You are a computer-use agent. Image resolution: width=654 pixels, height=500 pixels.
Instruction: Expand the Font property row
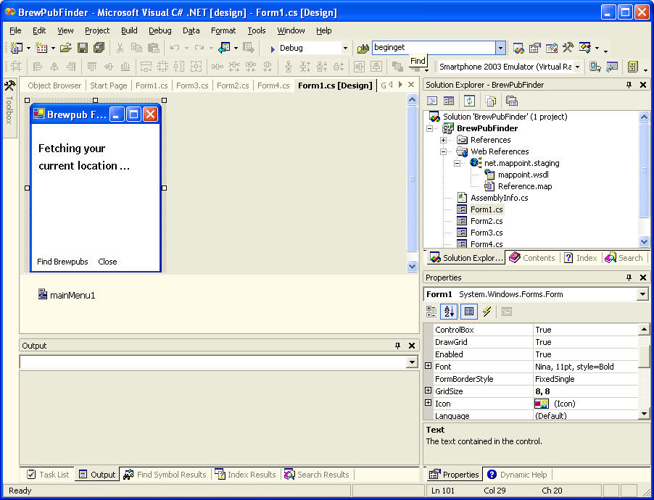[x=428, y=366]
